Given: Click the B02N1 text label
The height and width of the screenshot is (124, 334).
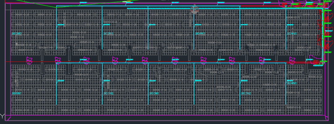Looking at the screenshot, I should click(109, 33).
